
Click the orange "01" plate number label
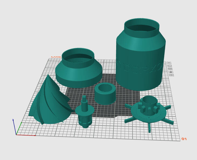(184, 139)
